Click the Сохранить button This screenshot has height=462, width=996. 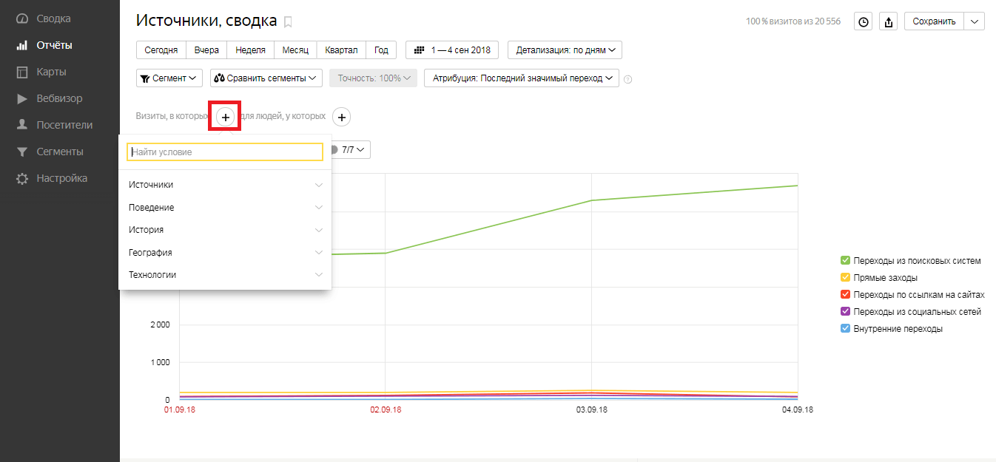tap(934, 21)
